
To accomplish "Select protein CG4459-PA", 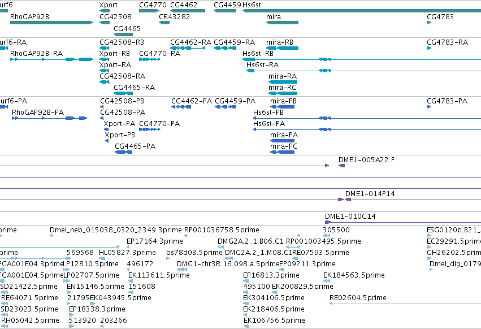I will [225, 107].
